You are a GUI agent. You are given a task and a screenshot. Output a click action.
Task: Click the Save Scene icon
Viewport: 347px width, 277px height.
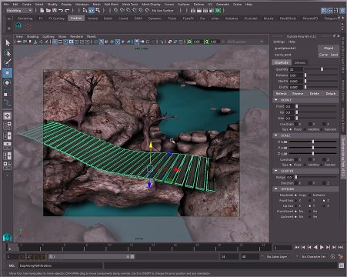click(55, 11)
